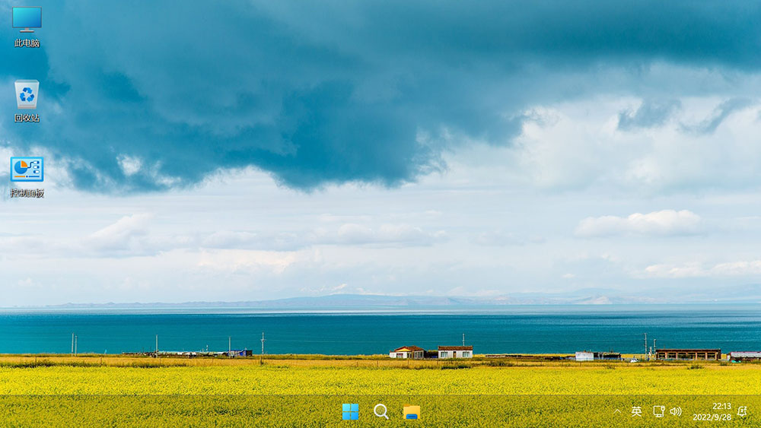The width and height of the screenshot is (761, 428).
Task: Select the 控制面板 Control Panel icon
Action: 27,170
